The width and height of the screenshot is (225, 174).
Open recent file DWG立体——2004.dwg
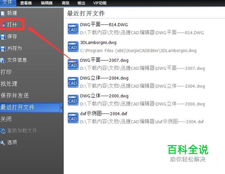104,78
